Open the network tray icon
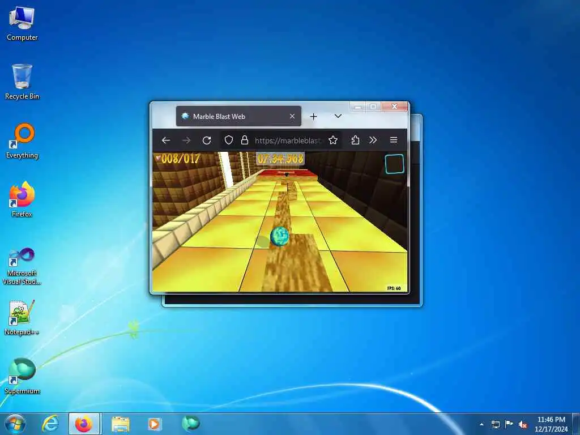 tap(496, 424)
